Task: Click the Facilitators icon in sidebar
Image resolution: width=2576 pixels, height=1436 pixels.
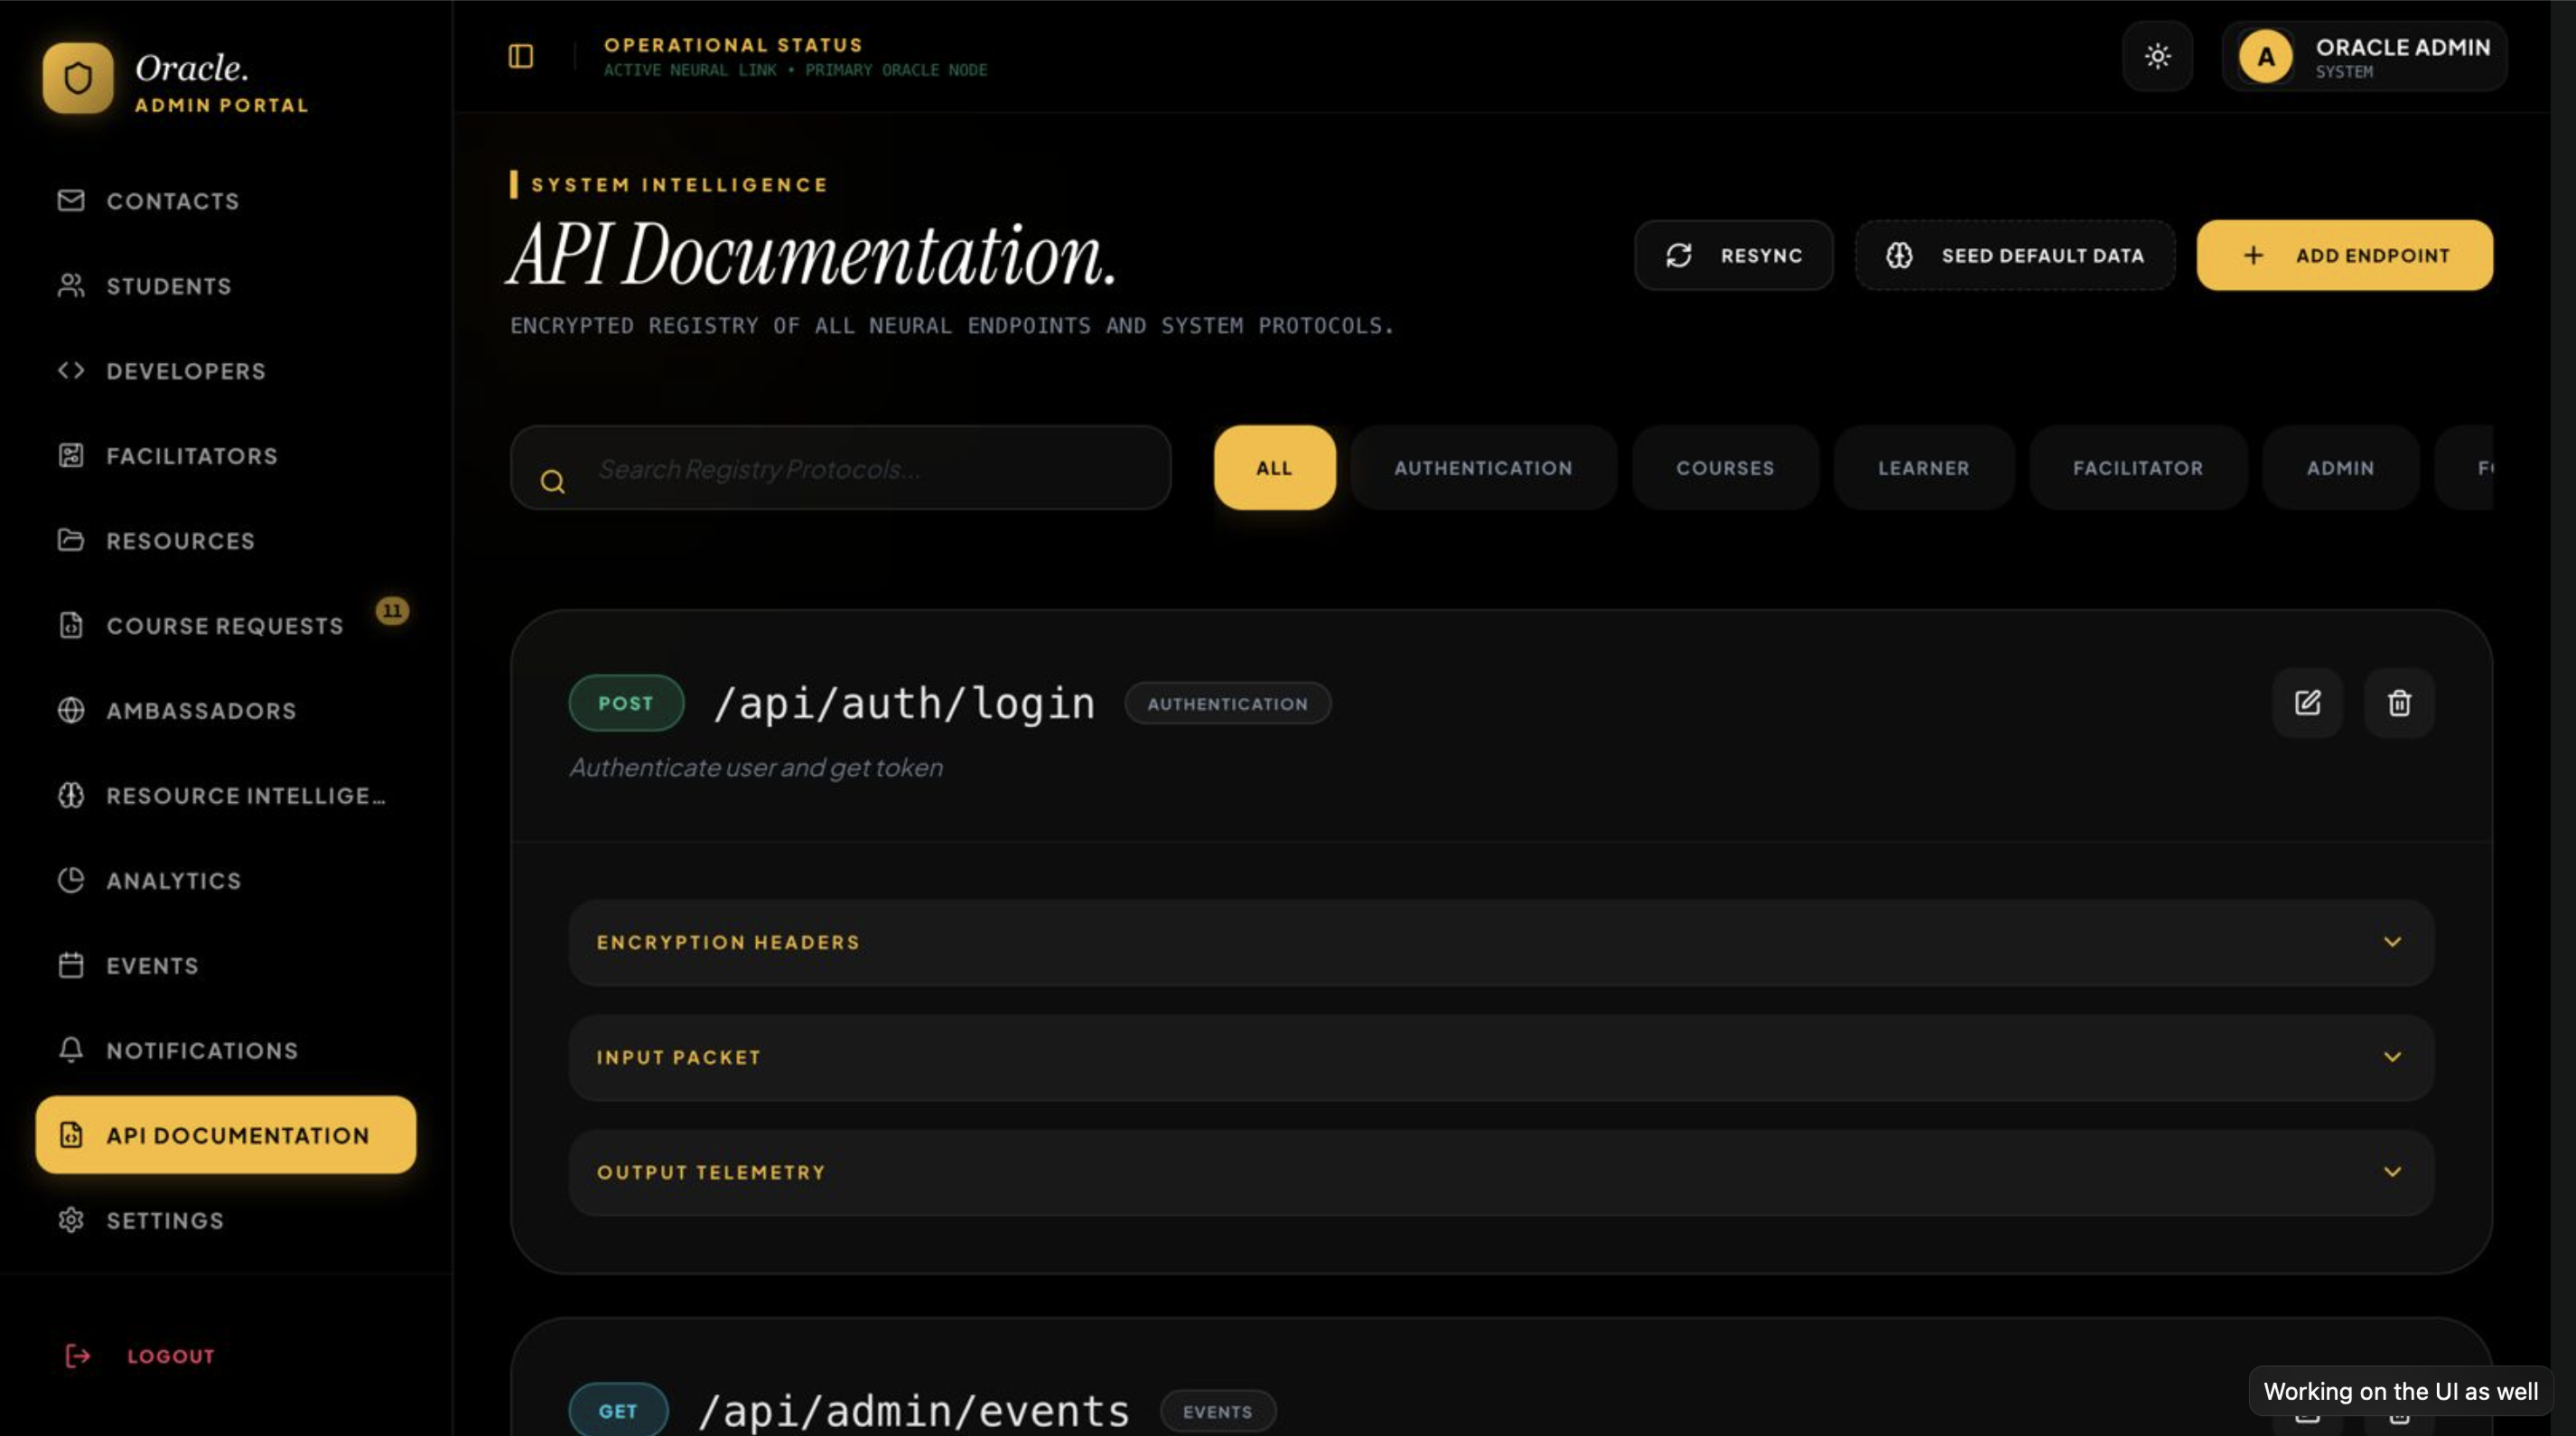Action: 71,456
